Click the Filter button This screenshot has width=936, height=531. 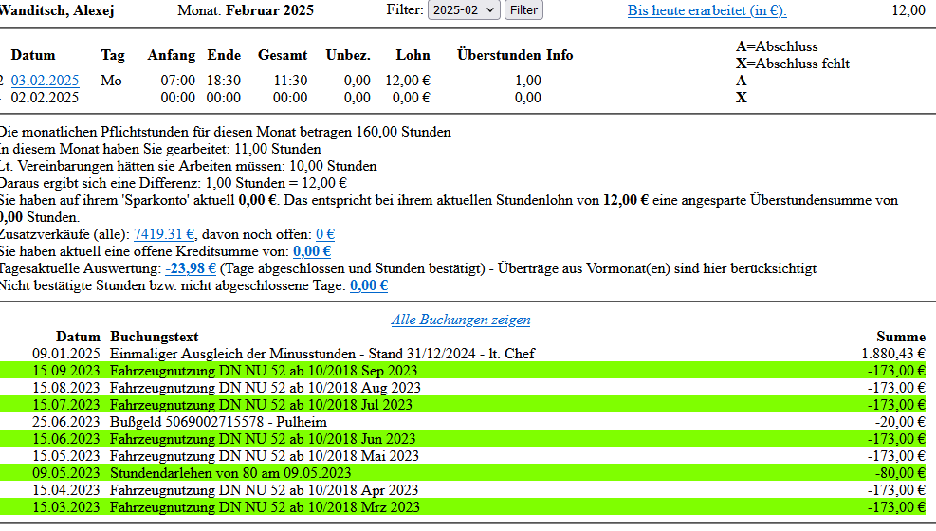(523, 10)
